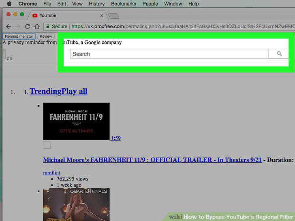The width and height of the screenshot is (295, 221).
Task: Open the View menu
Action: [x=77, y=4]
